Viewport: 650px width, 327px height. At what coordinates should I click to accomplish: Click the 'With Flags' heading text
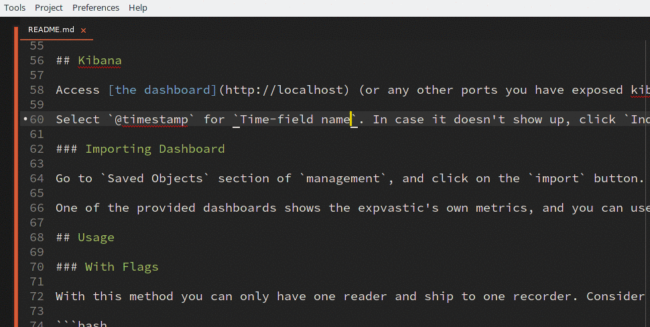[x=121, y=267]
